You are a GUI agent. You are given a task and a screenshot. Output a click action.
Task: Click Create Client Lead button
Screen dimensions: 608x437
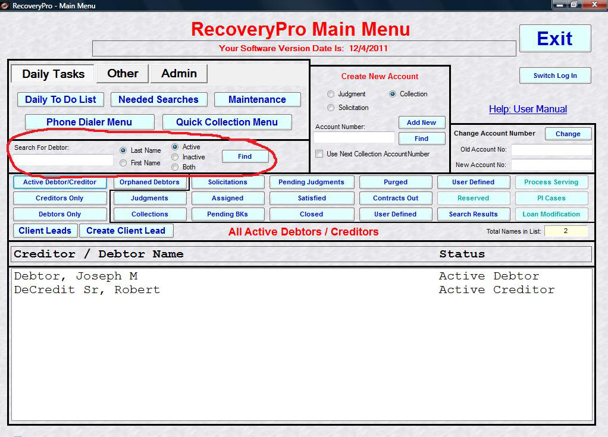(x=126, y=231)
